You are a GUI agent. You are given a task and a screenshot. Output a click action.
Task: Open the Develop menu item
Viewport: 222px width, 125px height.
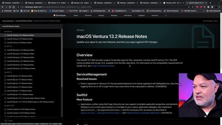coord(114,15)
